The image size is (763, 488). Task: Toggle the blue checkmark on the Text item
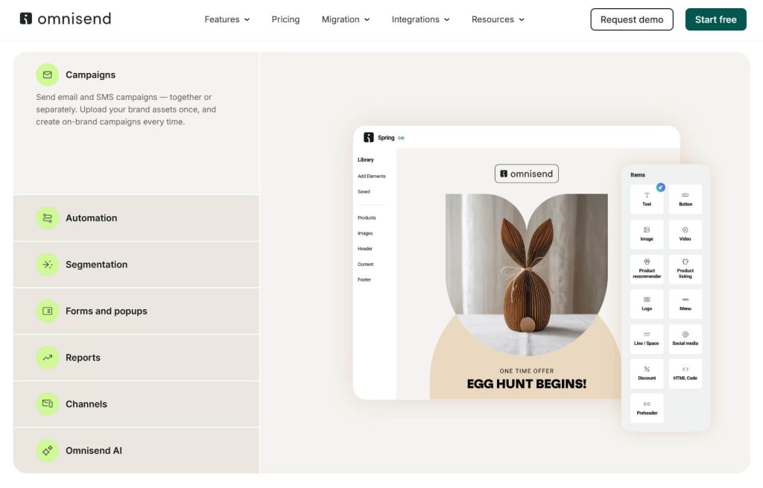point(659,188)
